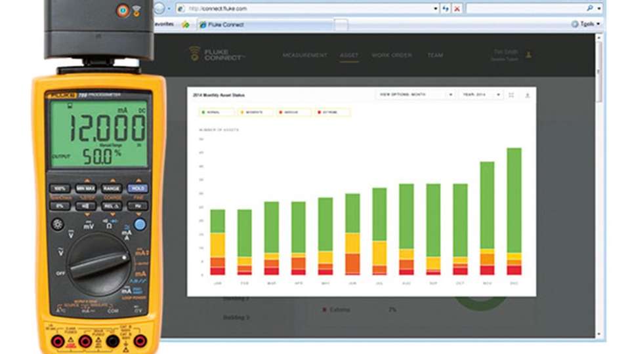Viewport: 630px width, 354px height.
Task: Click the green segment of November bar
Action: (x=487, y=205)
